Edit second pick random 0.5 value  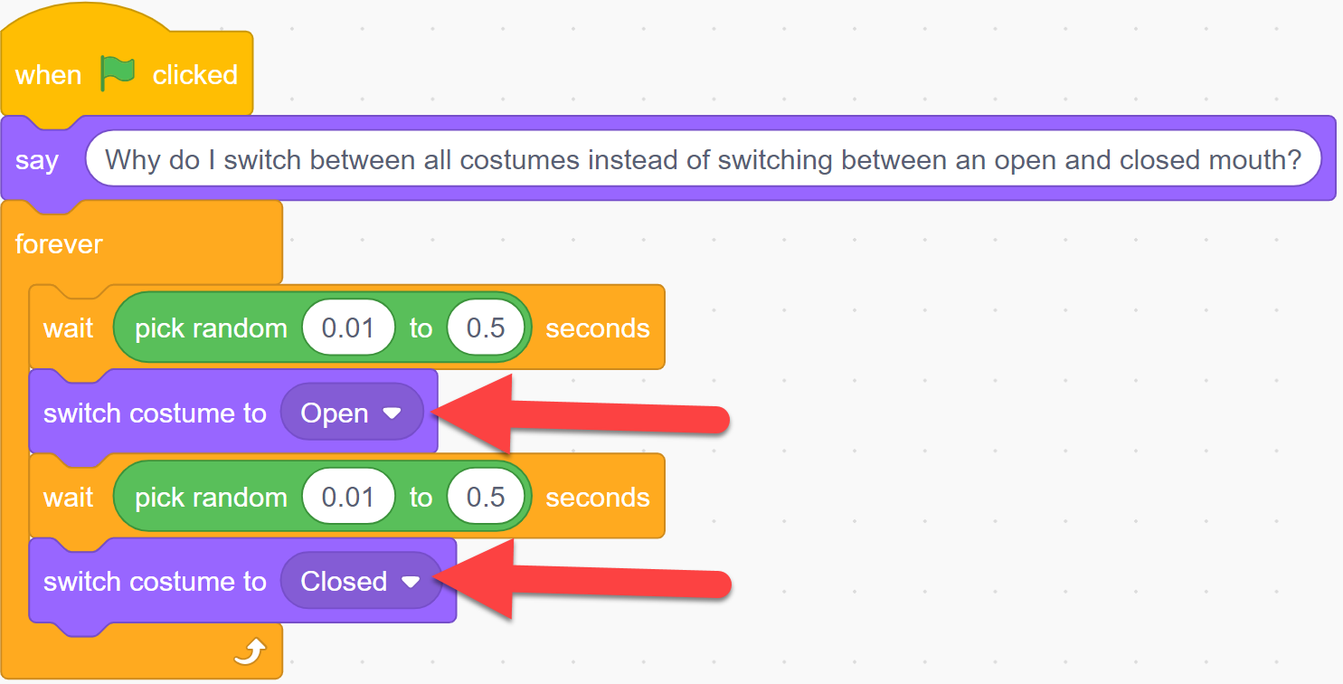click(486, 497)
